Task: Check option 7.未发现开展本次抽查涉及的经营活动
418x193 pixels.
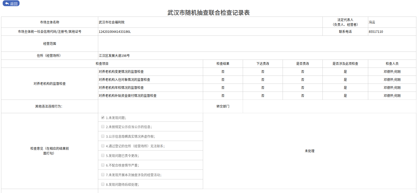Action: tap(103, 174)
